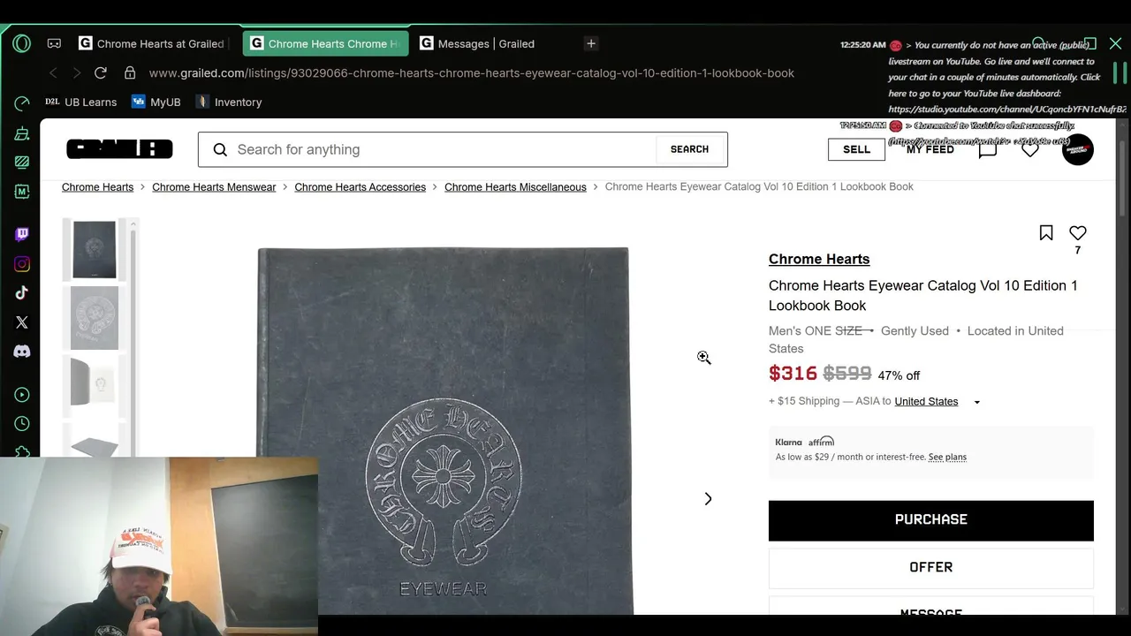The height and width of the screenshot is (636, 1131).
Task: Follow the Chrome Hearts Accessories breadcrumb link
Action: [360, 187]
